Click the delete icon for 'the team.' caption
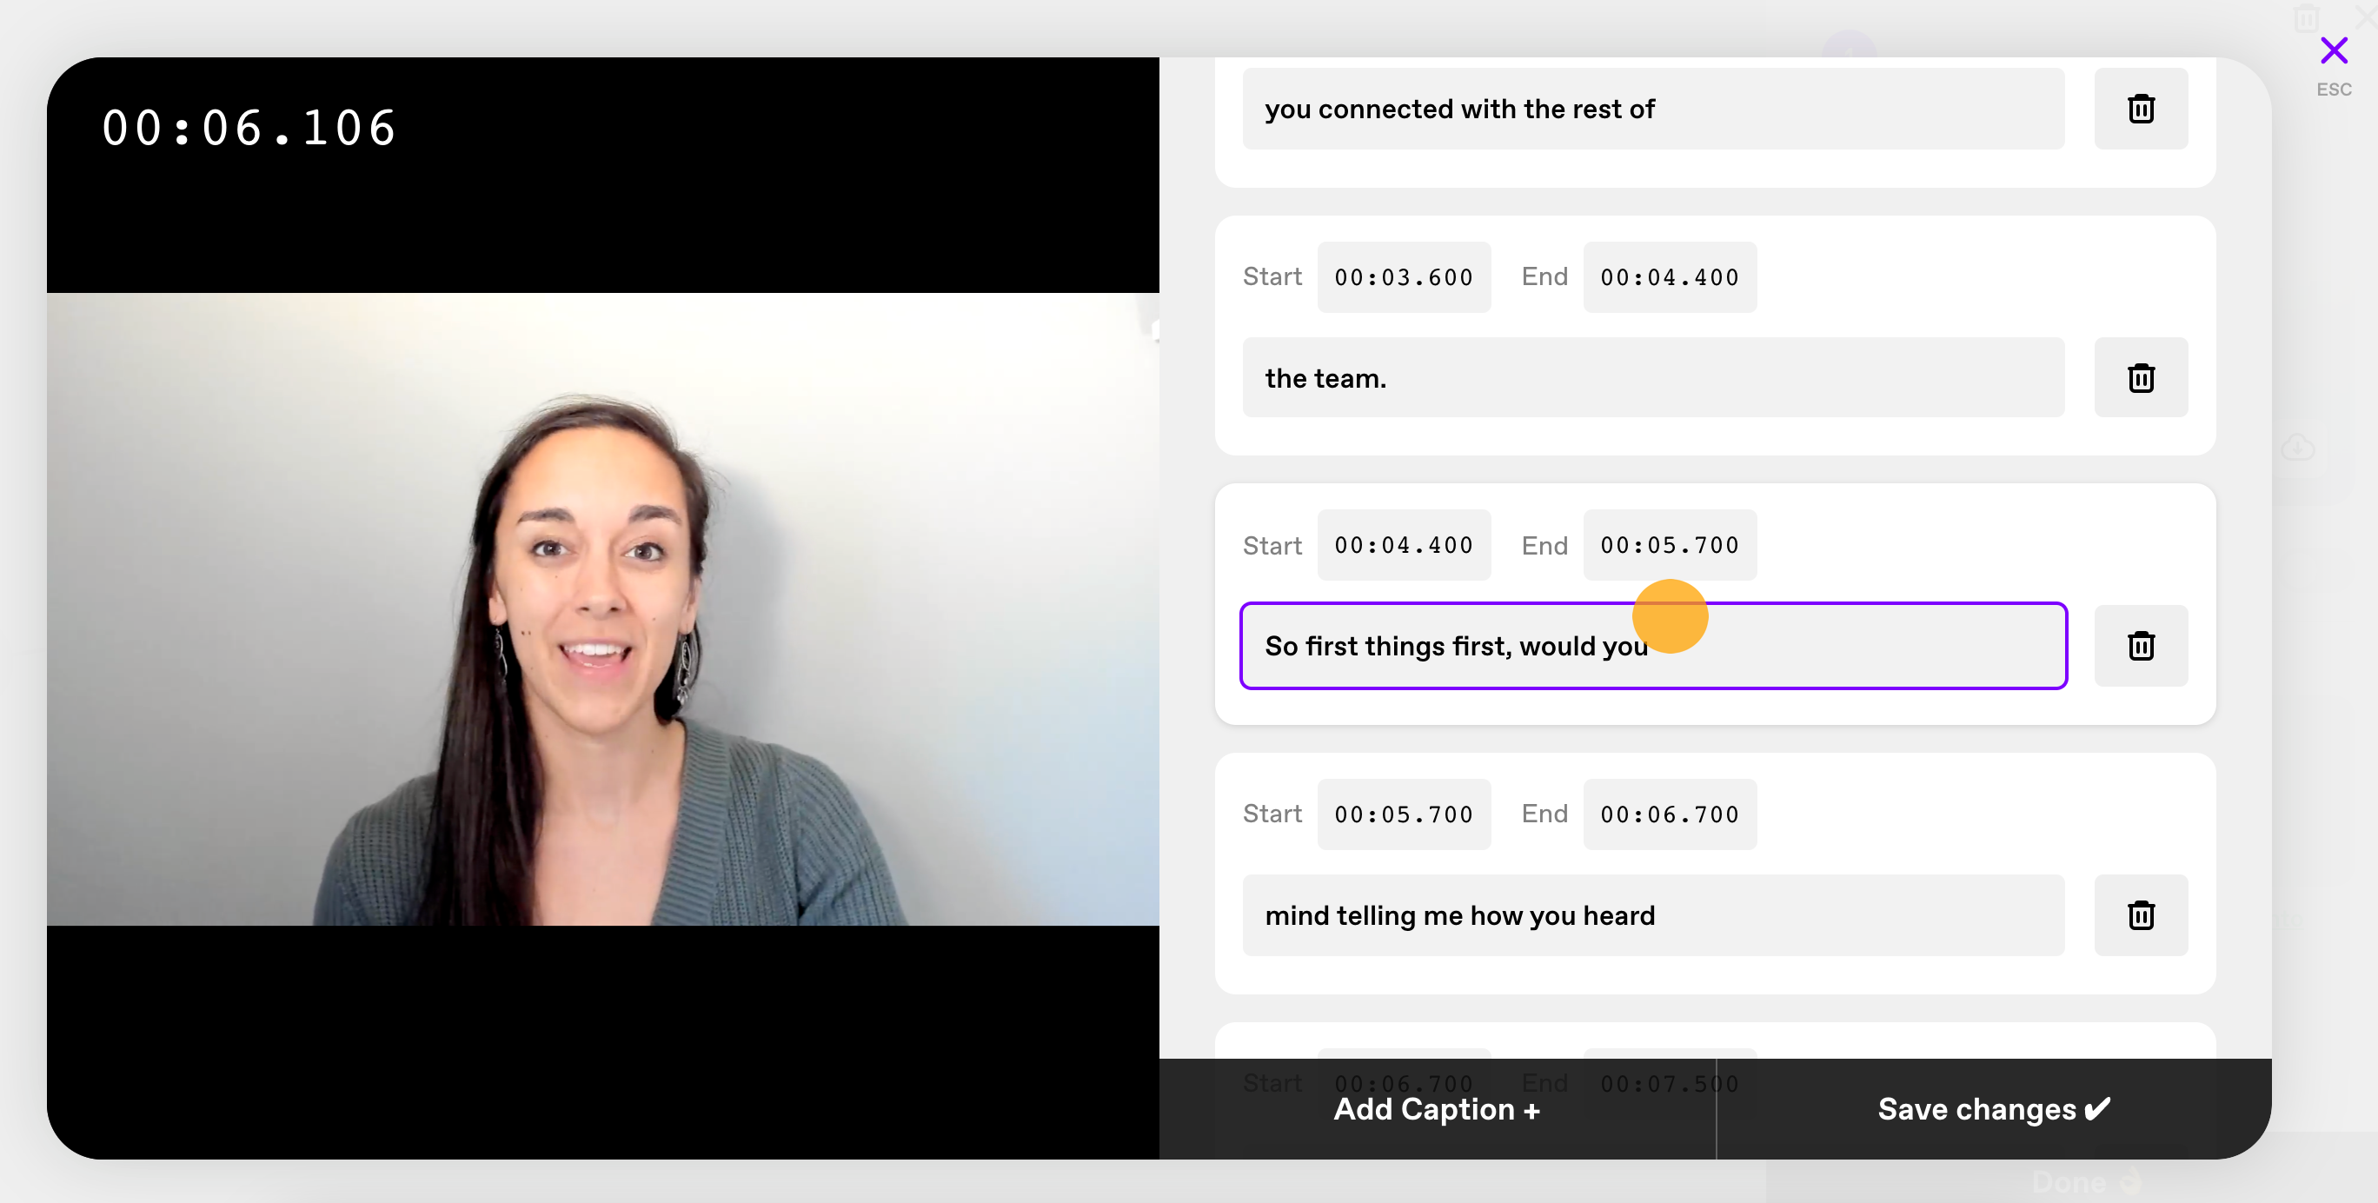The height and width of the screenshot is (1203, 2378). click(x=2142, y=377)
